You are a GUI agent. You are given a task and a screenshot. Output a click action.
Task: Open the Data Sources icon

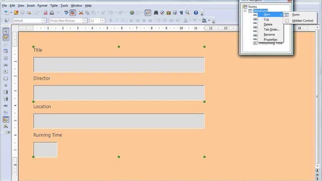pos(175,13)
